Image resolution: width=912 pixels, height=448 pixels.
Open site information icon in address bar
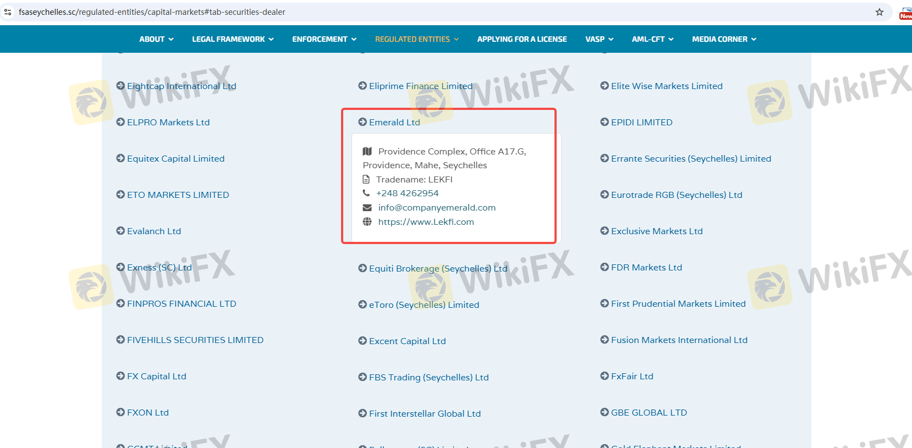pos(8,12)
